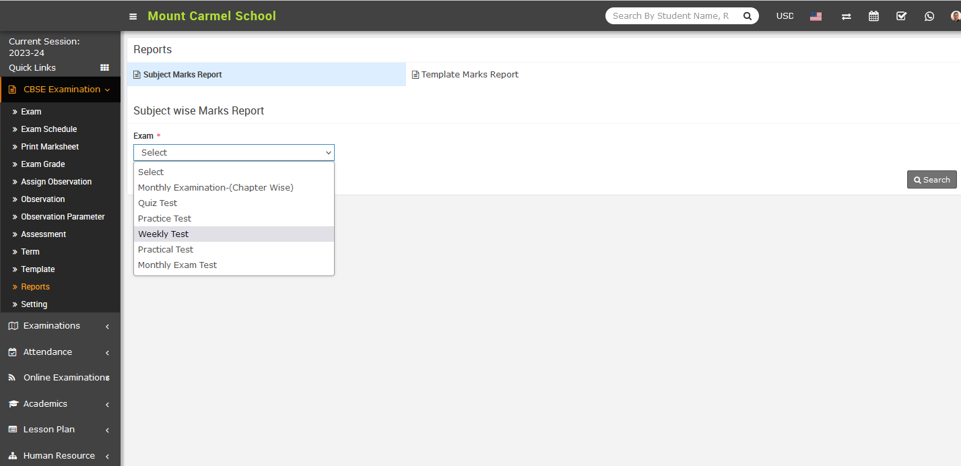Viewport: 961px width, 466px height.
Task: Collapse the Exam select combo box
Action: [234, 153]
